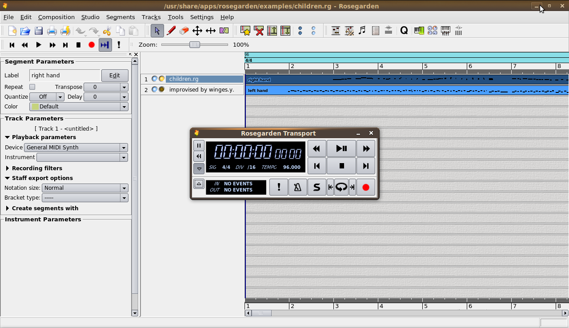Open the Instrument dropdown
Screen dimensions: 569x328
[x=82, y=157]
